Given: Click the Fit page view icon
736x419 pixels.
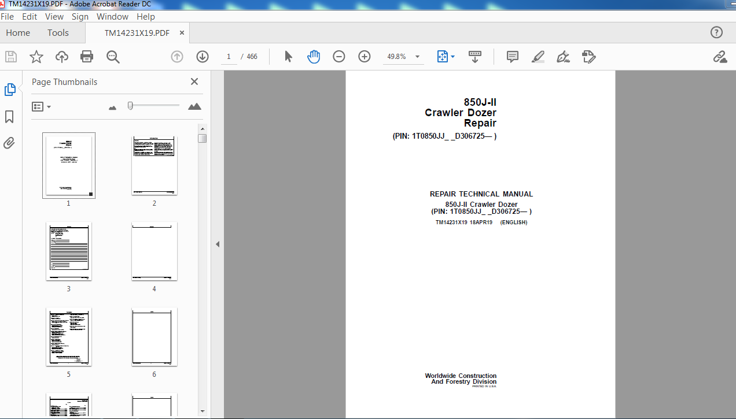Looking at the screenshot, I should click(x=443, y=57).
